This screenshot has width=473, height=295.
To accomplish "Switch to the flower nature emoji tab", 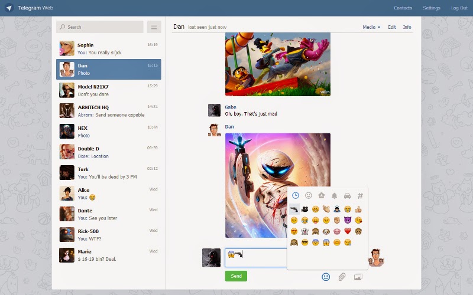I will (x=321, y=196).
